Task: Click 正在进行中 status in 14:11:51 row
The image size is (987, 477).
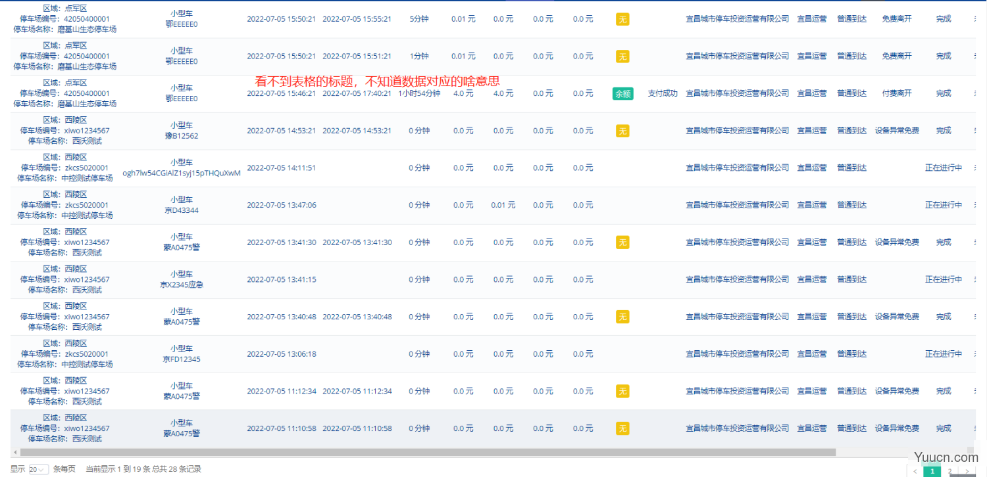Action: tap(944, 168)
